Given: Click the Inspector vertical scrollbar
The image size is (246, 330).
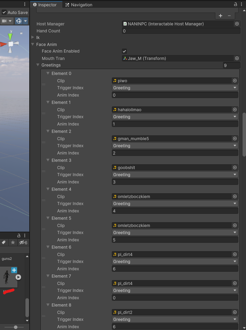Looking at the screenshot, I should point(244,135).
